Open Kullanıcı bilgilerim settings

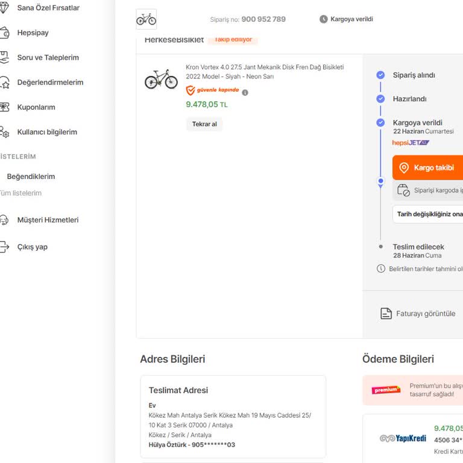click(47, 131)
